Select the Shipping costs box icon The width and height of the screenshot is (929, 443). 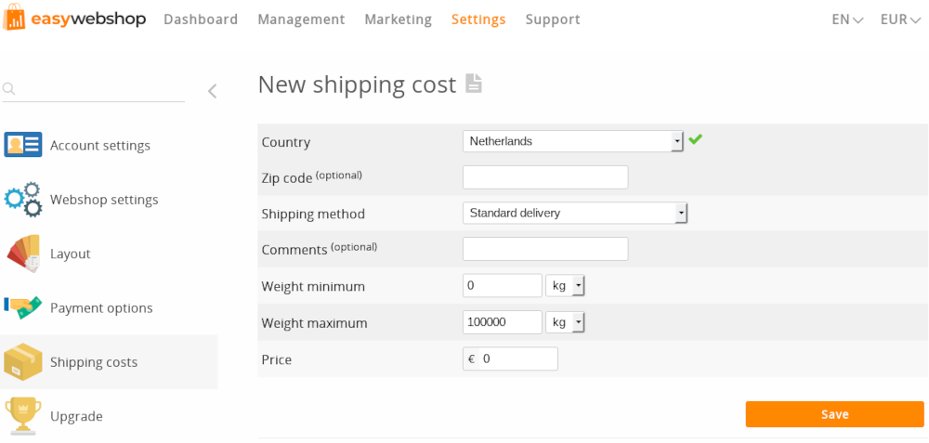click(x=23, y=362)
